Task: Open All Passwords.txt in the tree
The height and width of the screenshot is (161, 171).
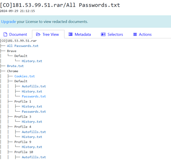Action: click(x=23, y=46)
